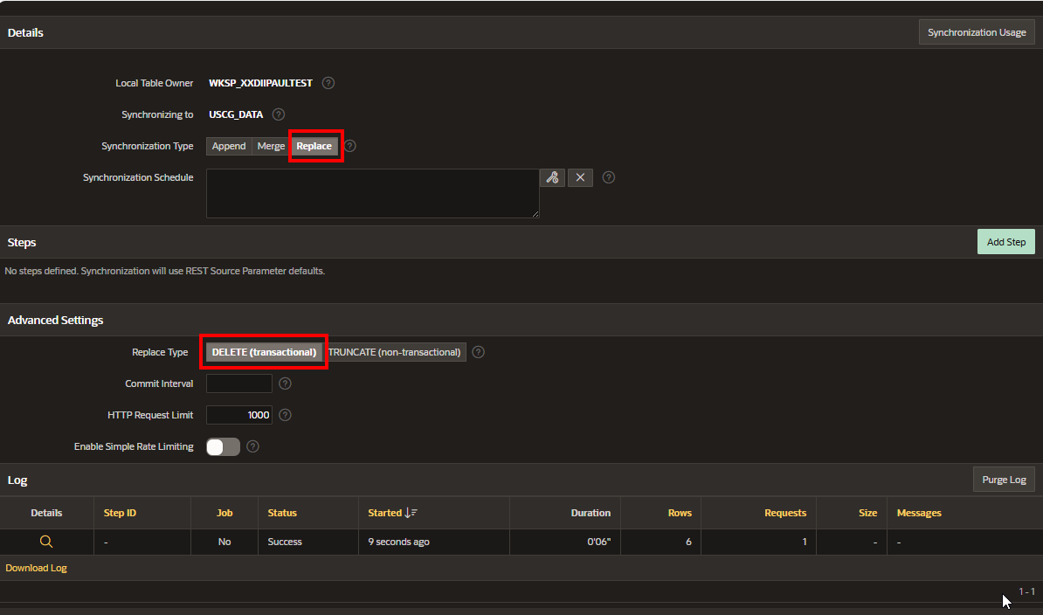Image resolution: width=1043 pixels, height=615 pixels.
Task: Sort log by Size column
Action: [867, 513]
